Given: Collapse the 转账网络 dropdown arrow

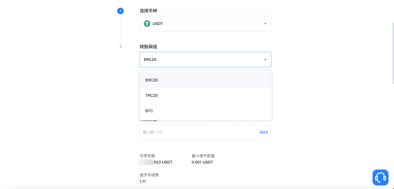Looking at the screenshot, I should 265,60.
